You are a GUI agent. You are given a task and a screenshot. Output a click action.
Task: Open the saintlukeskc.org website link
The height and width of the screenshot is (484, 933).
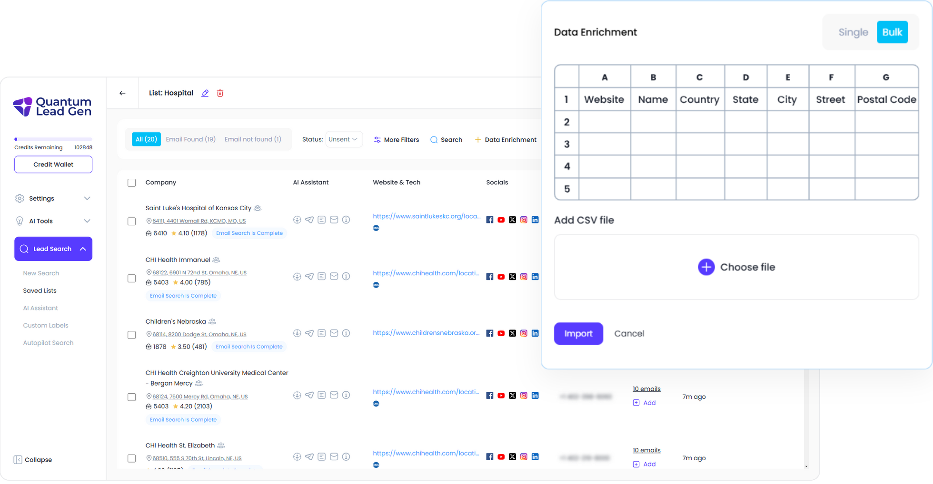(x=427, y=216)
